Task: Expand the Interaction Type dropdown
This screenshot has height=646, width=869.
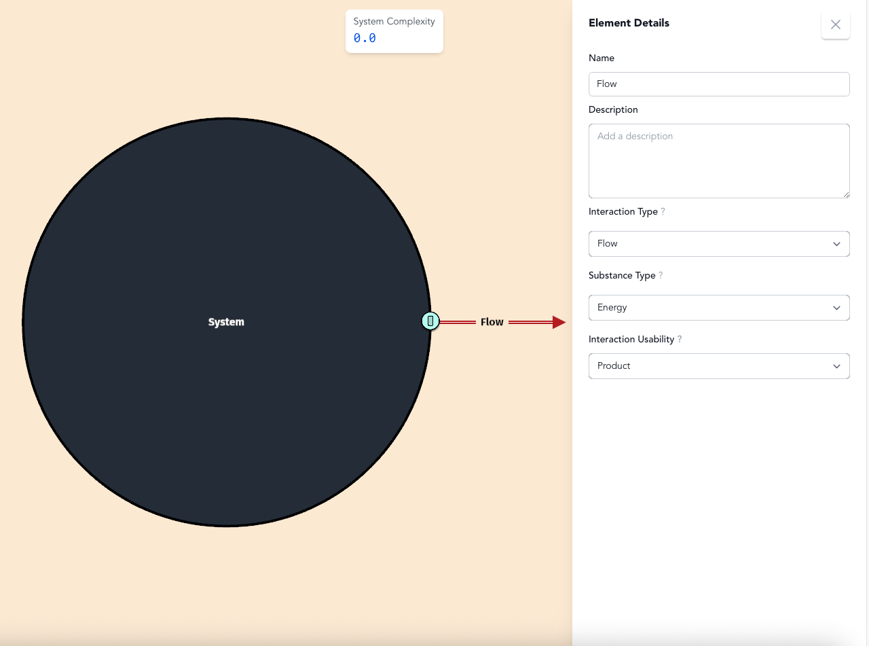Action: click(718, 244)
